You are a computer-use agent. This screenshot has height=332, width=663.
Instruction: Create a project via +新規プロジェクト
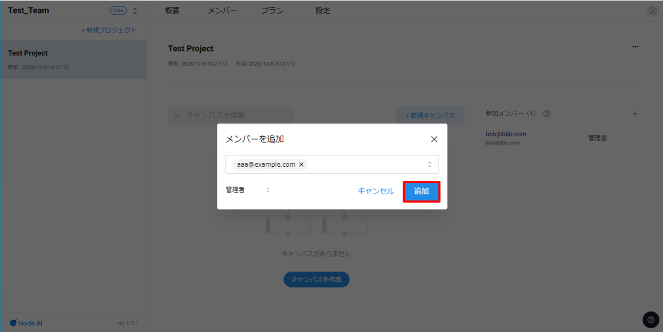coord(109,30)
